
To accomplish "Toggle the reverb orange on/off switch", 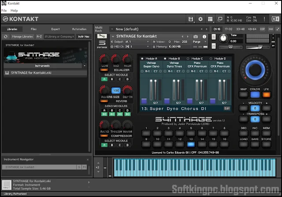I will click(x=104, y=101).
